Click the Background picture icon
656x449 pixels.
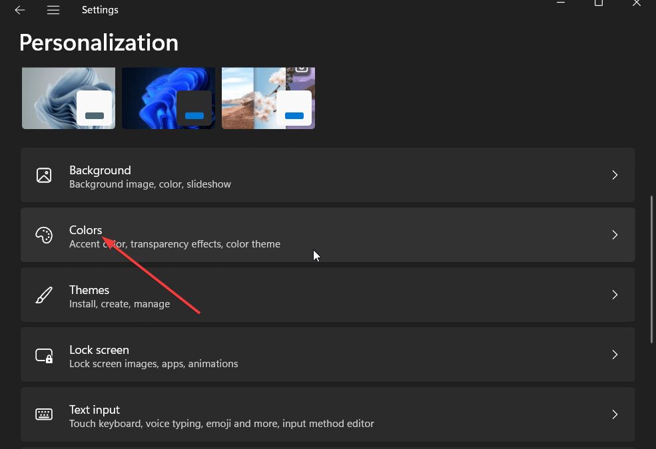[44, 175]
